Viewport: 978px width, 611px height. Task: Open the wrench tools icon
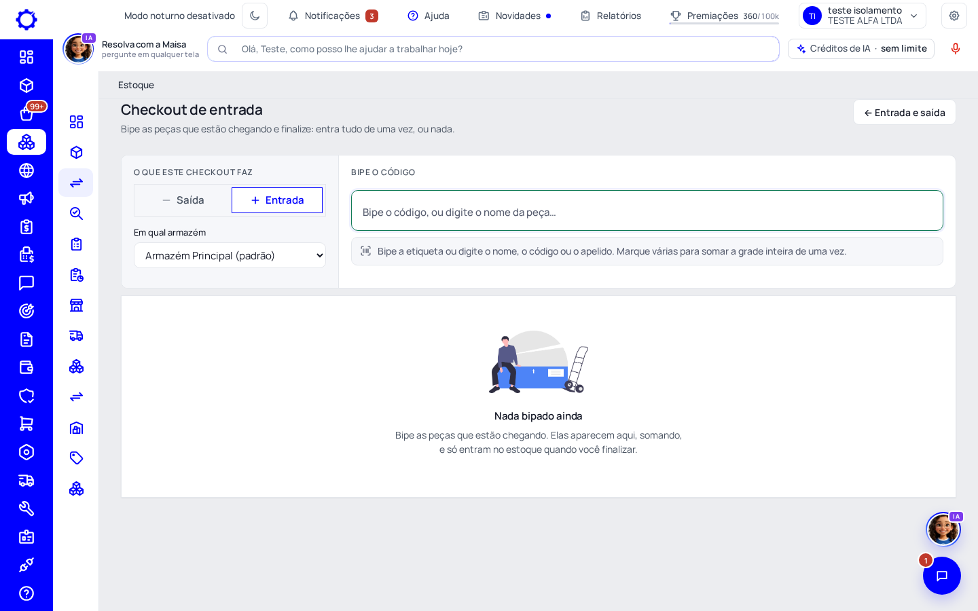coord(26,508)
